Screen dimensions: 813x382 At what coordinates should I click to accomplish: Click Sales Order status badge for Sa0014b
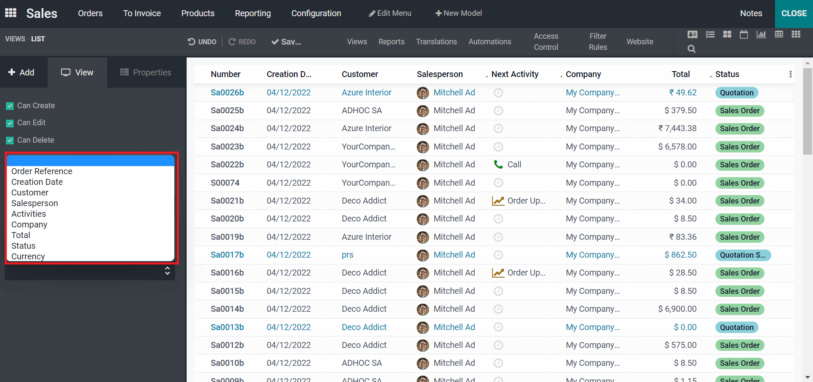(740, 309)
